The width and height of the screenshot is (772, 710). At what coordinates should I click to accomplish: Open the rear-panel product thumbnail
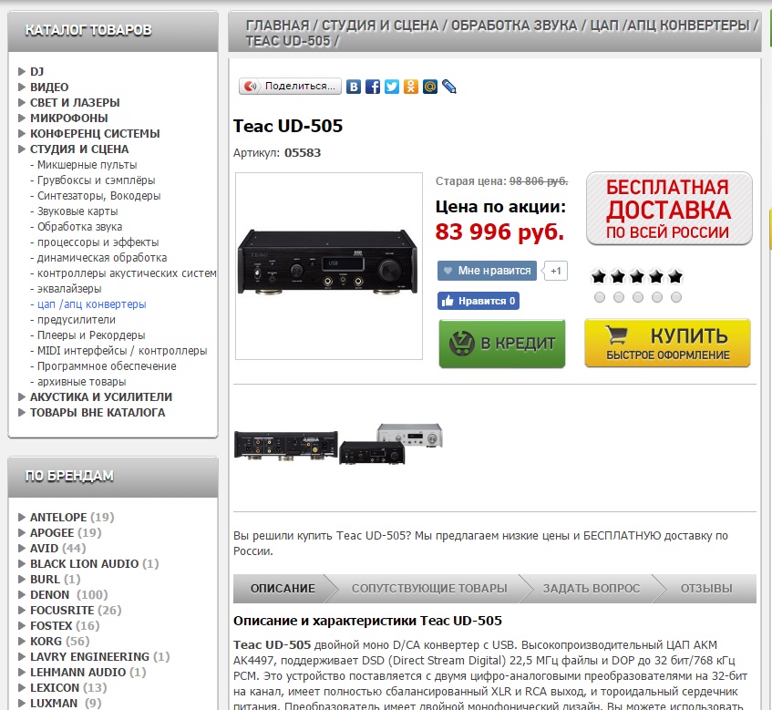pyautogui.click(x=286, y=446)
